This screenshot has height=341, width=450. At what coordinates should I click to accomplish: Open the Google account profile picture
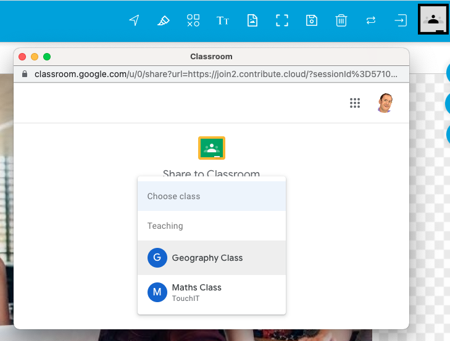point(385,103)
